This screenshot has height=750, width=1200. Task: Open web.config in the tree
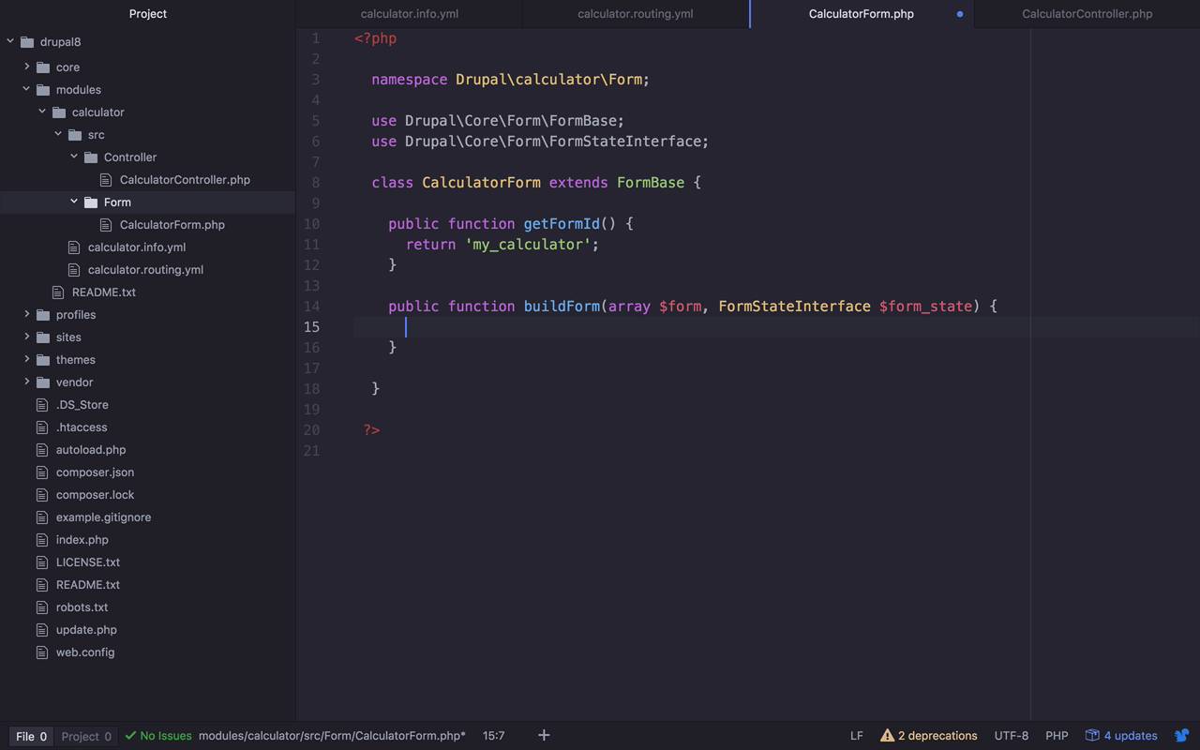coord(85,652)
